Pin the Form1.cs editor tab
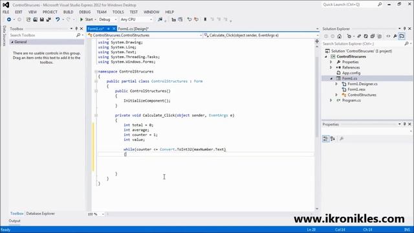 coord(108,28)
